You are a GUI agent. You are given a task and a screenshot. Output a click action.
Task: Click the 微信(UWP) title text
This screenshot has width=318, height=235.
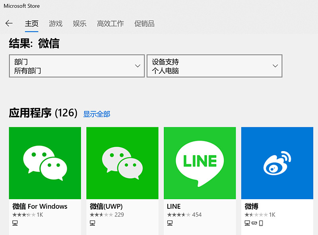(106, 206)
